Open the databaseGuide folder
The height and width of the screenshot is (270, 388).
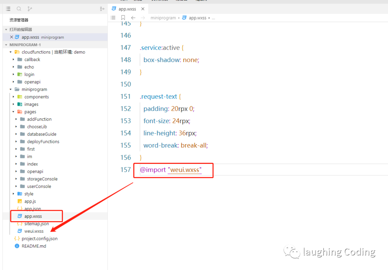pyautogui.click(x=42, y=134)
